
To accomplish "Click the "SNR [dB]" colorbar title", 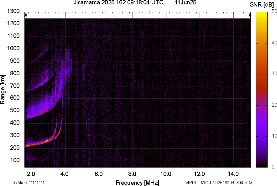I will pos(262,5).
